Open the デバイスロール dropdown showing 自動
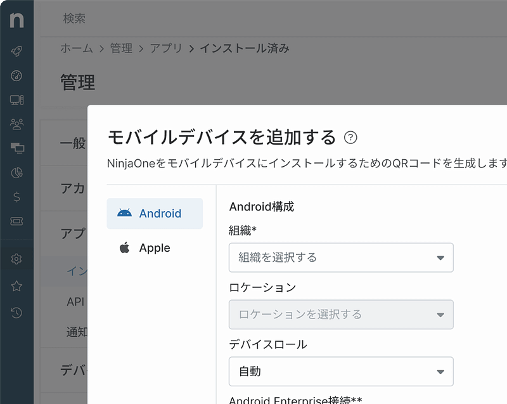The height and width of the screenshot is (404, 507). pyautogui.click(x=341, y=371)
